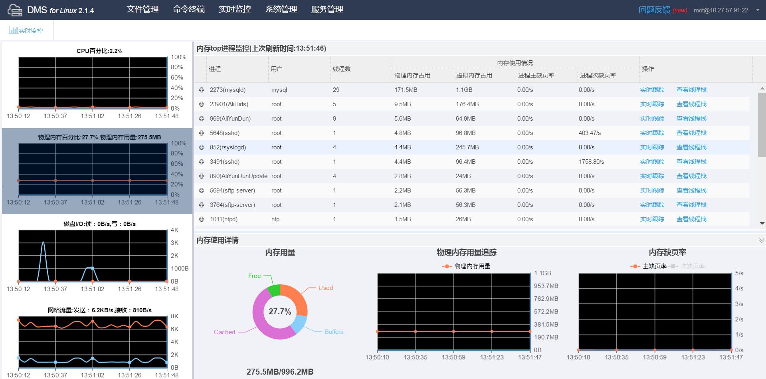This screenshot has height=379, width=766.
Task: Click 实时跟踪 for mysqld process
Action: (x=652, y=90)
